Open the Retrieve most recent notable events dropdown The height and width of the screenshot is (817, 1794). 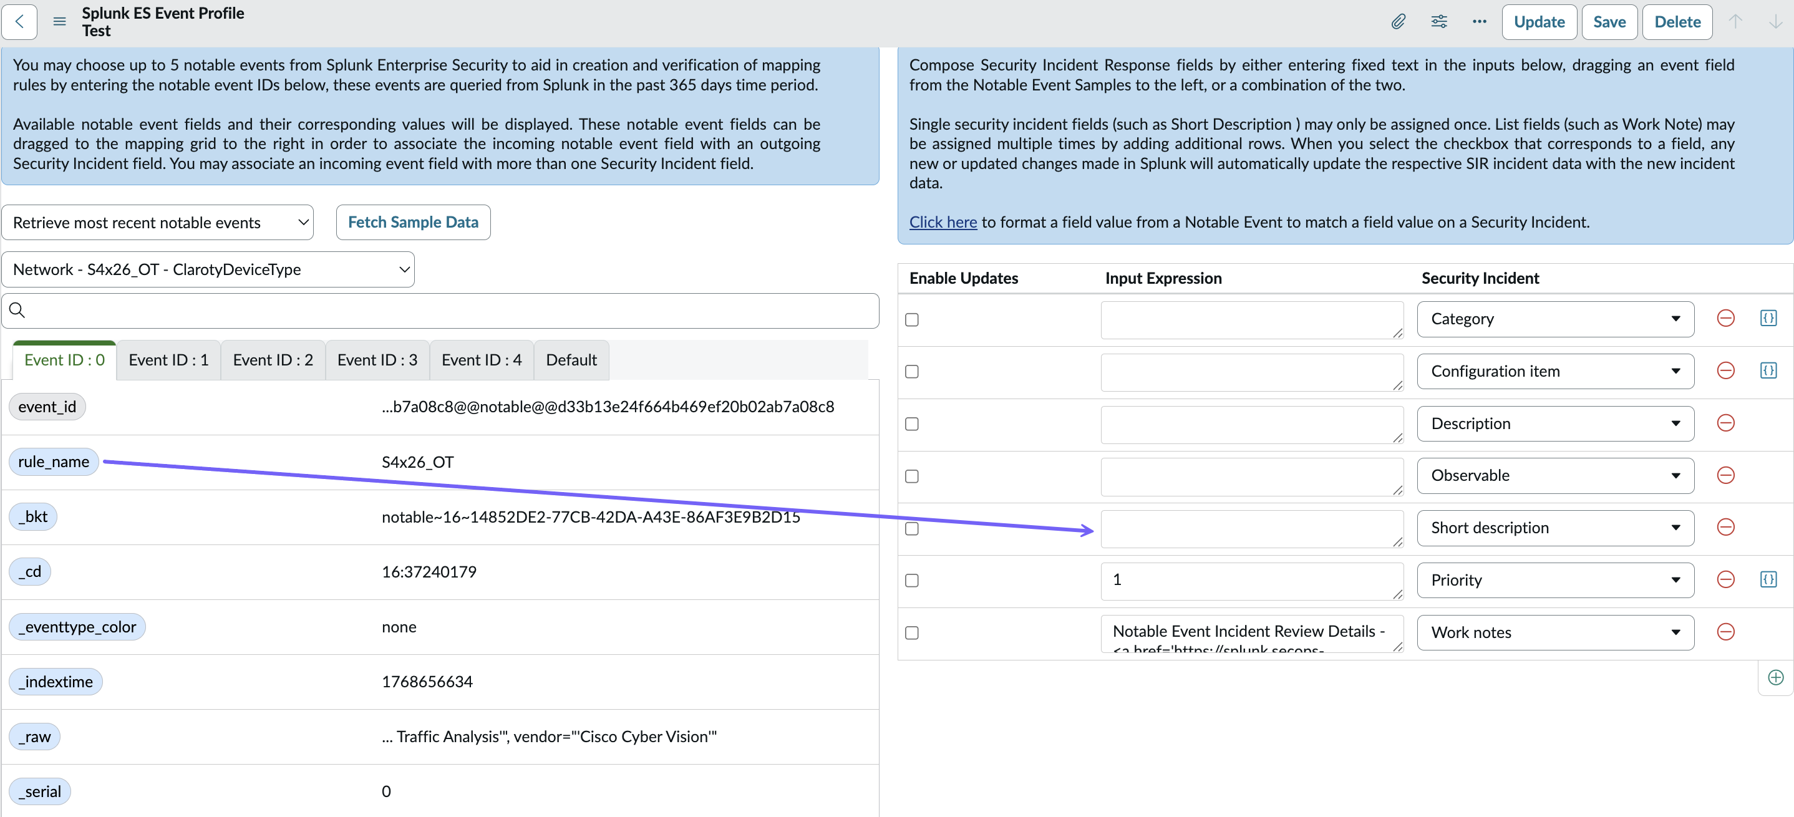pos(158,222)
